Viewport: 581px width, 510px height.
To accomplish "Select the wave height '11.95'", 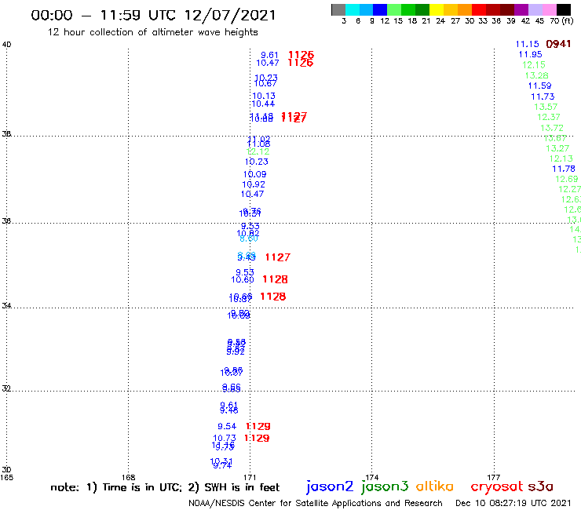I will (530, 54).
